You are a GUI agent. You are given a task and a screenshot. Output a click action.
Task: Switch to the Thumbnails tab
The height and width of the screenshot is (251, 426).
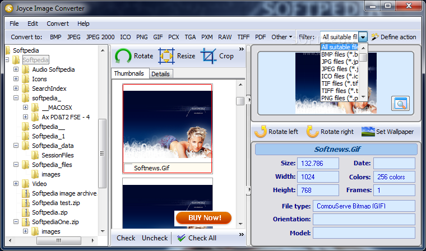pos(129,73)
